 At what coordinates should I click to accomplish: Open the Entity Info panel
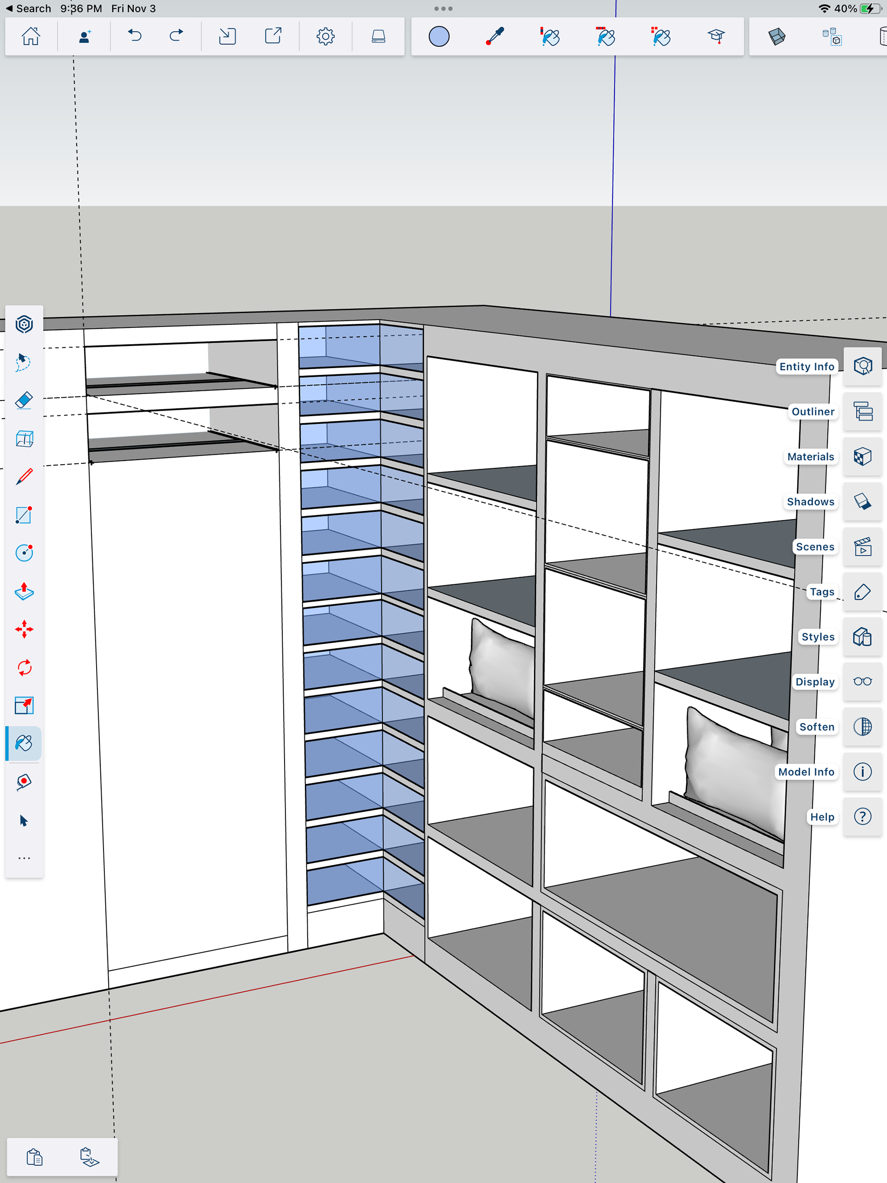coord(863,366)
